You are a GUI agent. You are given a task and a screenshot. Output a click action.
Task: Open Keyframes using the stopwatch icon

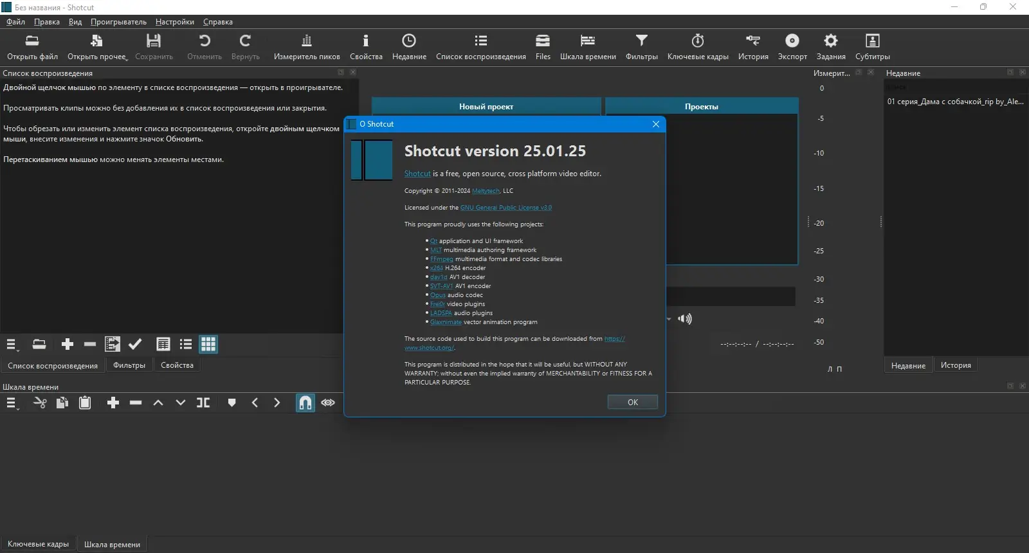tap(698, 41)
